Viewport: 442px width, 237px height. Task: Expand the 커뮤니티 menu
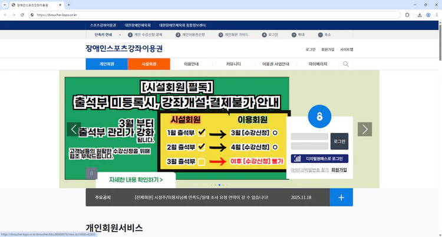pos(233,64)
